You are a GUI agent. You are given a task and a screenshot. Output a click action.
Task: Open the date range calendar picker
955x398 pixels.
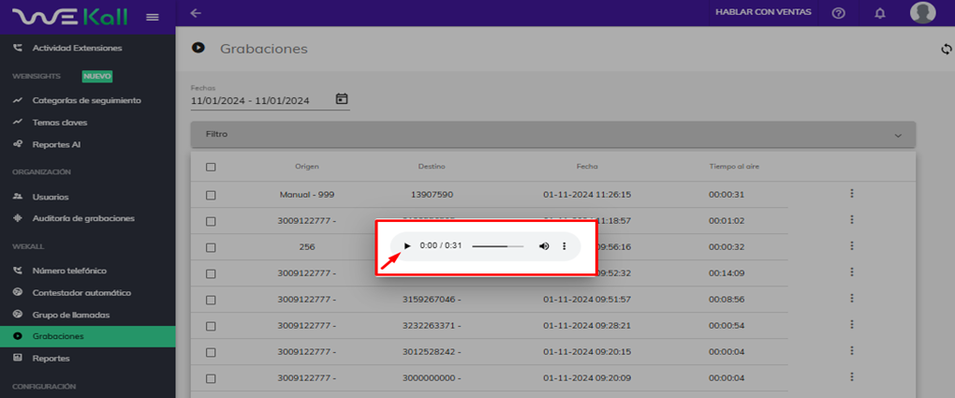pyautogui.click(x=342, y=98)
